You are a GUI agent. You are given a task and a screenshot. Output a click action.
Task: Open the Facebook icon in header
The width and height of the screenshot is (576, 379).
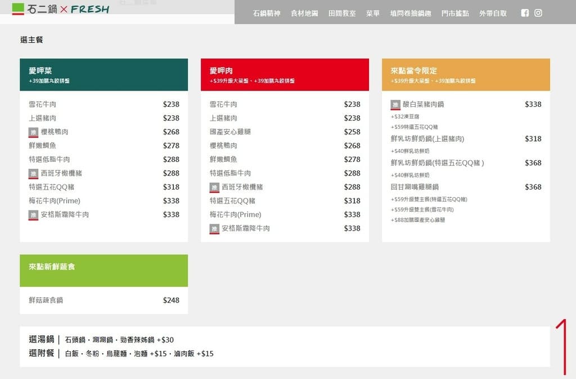click(525, 13)
